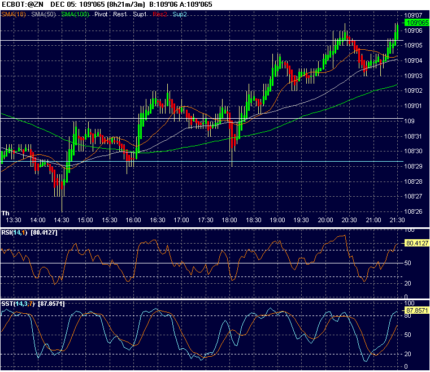Click the 16:30 time axis label

pos(158,220)
